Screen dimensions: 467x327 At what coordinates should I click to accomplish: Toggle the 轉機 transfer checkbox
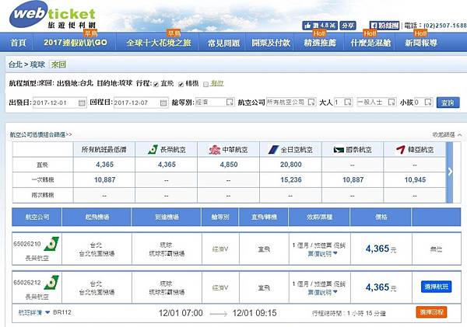(x=181, y=85)
